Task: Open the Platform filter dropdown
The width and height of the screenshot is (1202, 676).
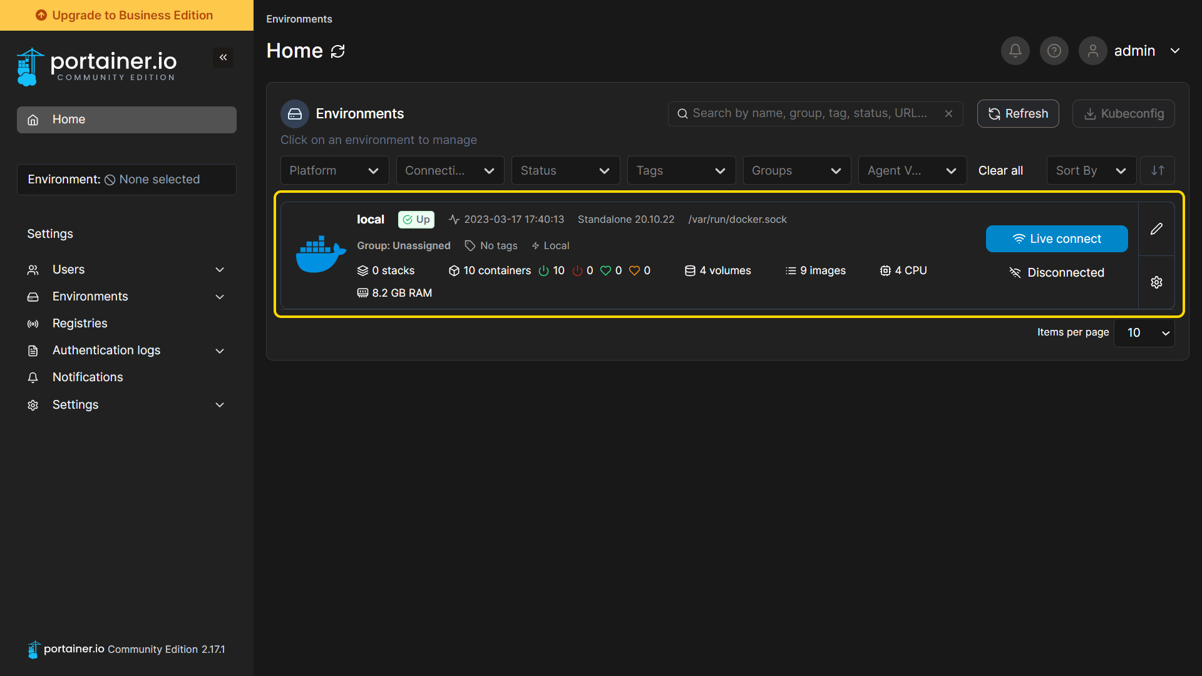Action: pyautogui.click(x=335, y=170)
